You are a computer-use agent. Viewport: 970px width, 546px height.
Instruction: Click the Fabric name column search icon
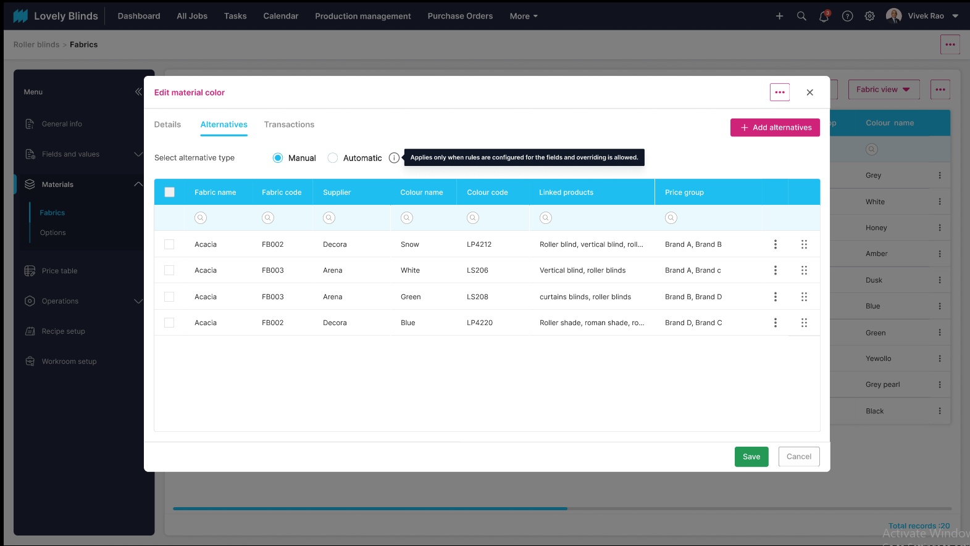point(201,218)
